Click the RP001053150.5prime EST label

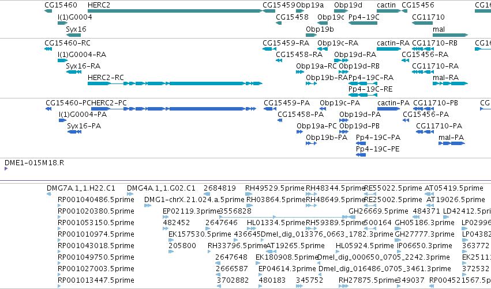tap(96, 222)
